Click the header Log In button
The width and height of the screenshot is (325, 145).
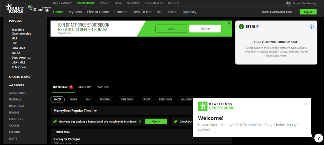(x=308, y=12)
